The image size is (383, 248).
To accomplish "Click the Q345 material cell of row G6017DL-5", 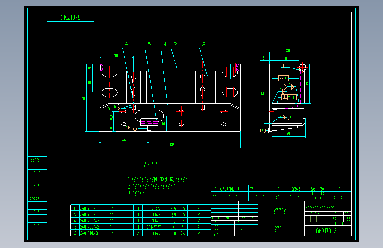I will [x=155, y=208].
